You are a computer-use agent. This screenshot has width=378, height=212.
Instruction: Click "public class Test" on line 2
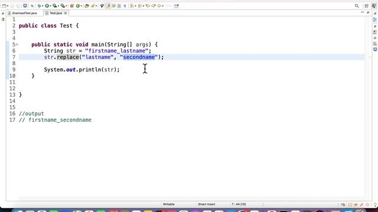[45, 26]
